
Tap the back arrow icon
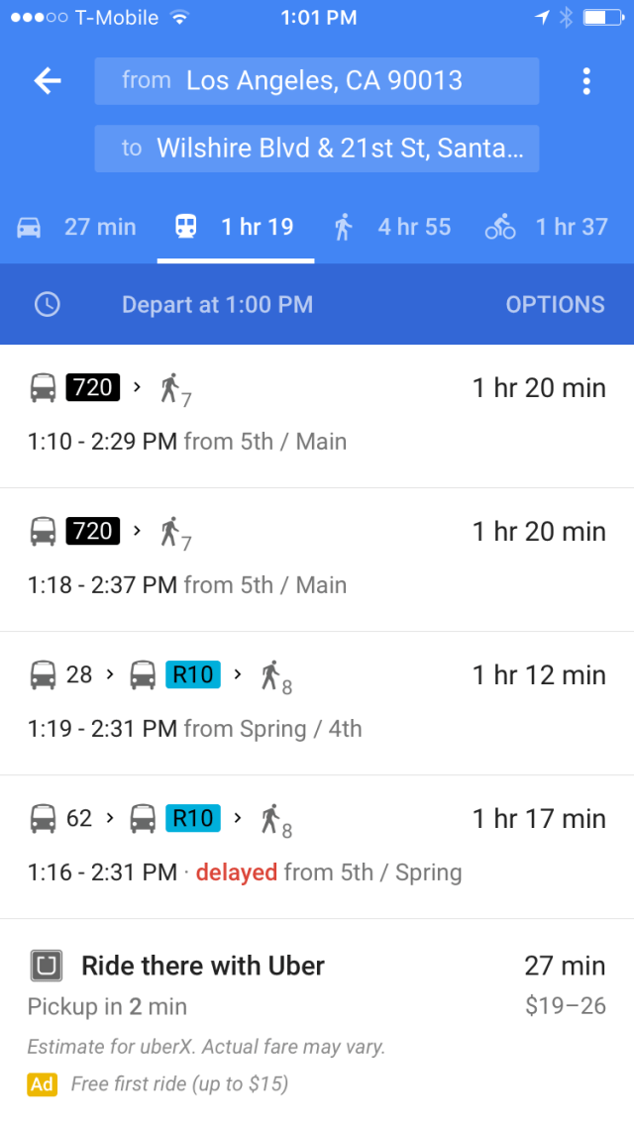pyautogui.click(x=48, y=81)
